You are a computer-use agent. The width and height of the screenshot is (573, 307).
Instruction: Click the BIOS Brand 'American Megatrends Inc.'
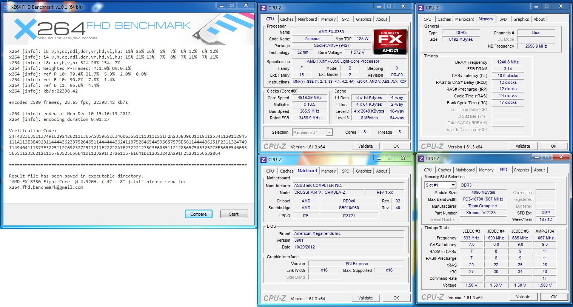click(x=349, y=234)
